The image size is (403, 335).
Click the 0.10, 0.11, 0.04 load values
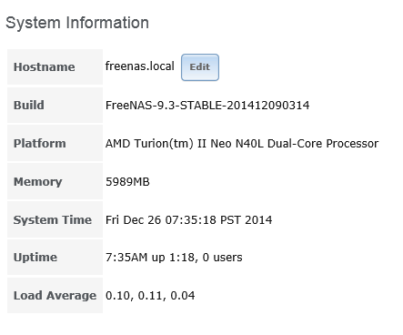[x=150, y=296]
